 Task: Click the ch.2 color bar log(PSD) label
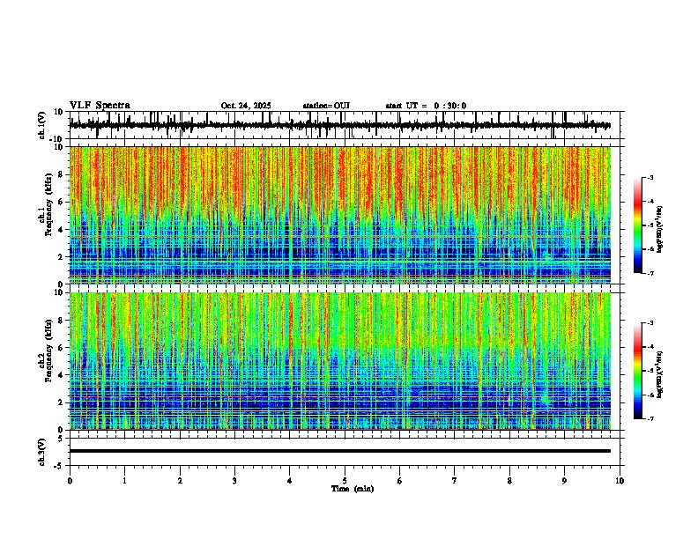coord(660,374)
